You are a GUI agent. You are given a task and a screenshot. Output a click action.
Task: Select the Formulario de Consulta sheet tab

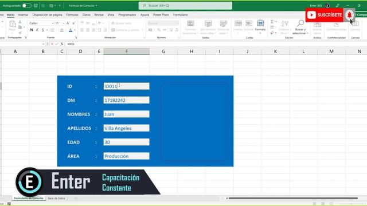[x=29, y=199]
